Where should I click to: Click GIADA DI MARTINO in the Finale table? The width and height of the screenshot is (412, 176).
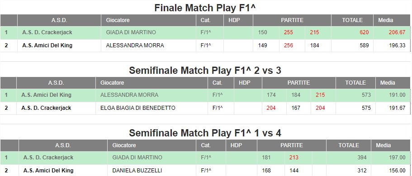click(x=131, y=32)
